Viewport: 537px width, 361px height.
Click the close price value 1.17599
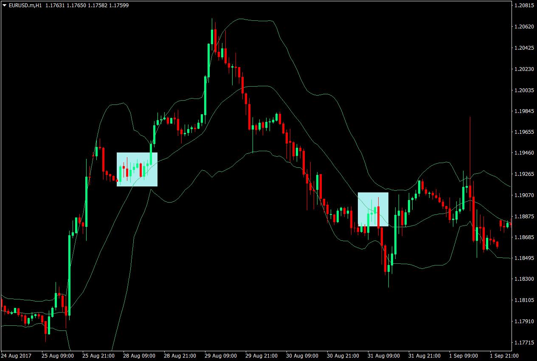(120, 6)
